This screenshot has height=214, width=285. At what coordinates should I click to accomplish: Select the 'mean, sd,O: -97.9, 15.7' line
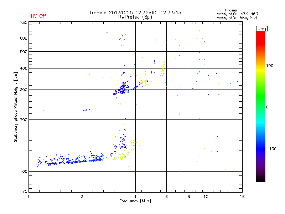point(237,14)
